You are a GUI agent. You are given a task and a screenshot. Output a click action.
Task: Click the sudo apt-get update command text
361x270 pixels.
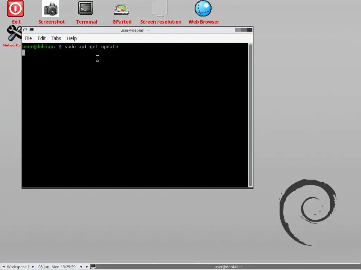91,47
